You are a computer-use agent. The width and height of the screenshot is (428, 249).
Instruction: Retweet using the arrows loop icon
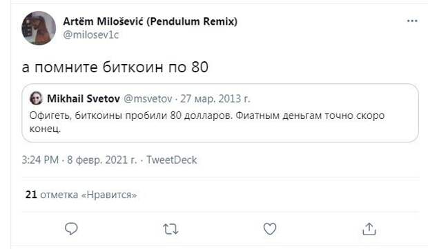tap(171, 229)
